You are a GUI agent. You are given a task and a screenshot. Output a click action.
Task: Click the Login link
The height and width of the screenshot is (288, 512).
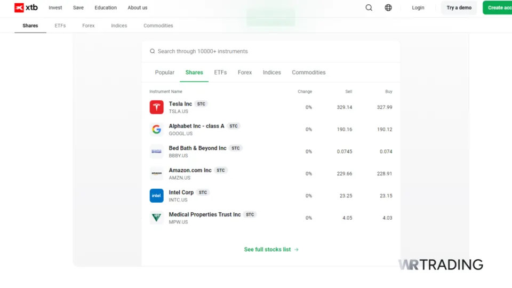(418, 7)
